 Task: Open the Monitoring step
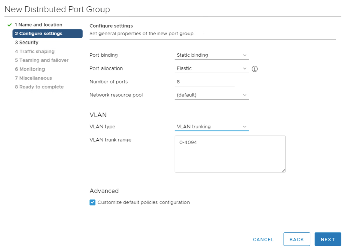click(x=30, y=69)
